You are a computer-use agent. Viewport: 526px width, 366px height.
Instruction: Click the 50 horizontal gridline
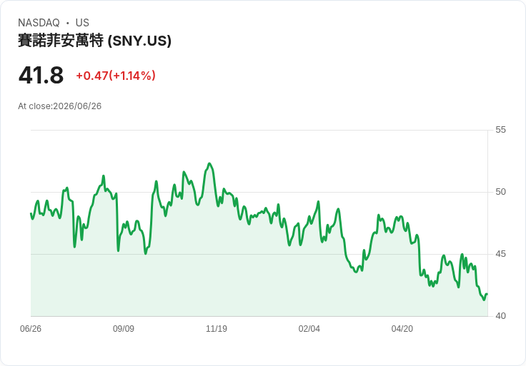259,192
